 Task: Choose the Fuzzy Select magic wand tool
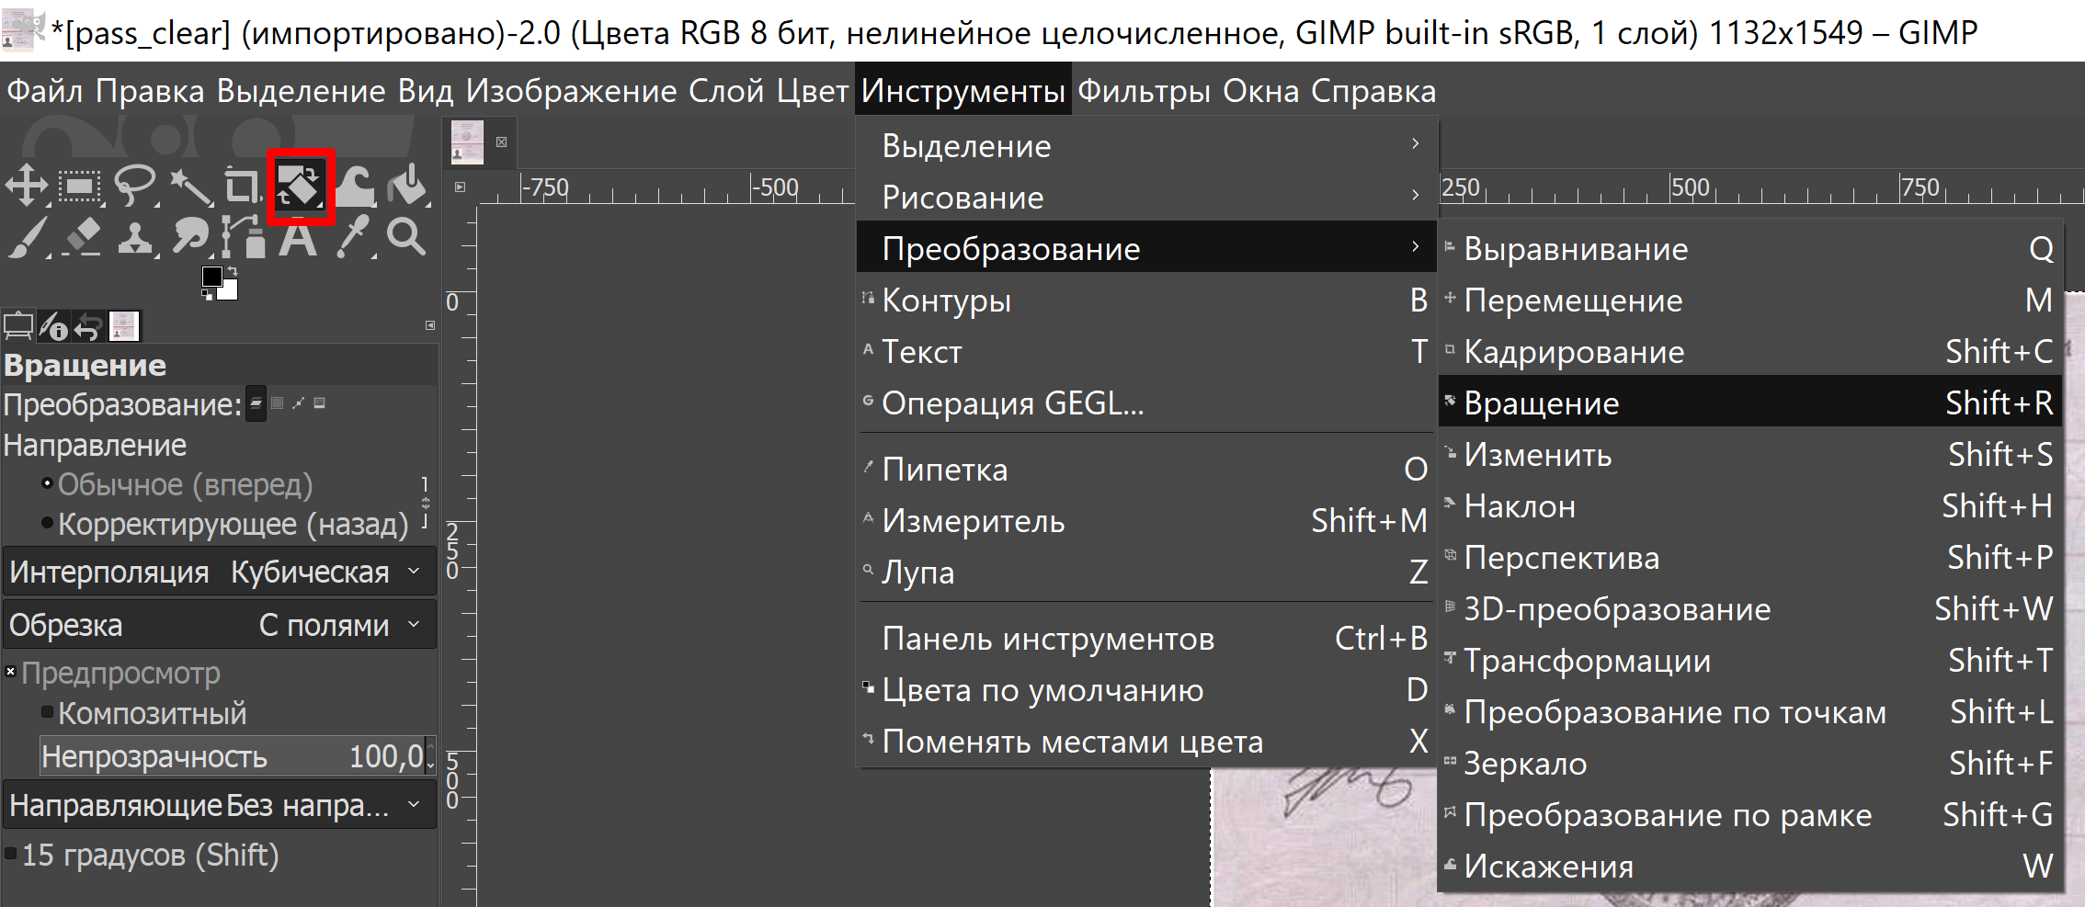[x=190, y=184]
